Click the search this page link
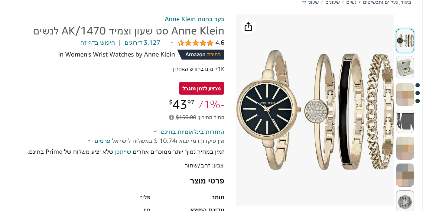The width and height of the screenshot is (423, 211). [x=98, y=43]
